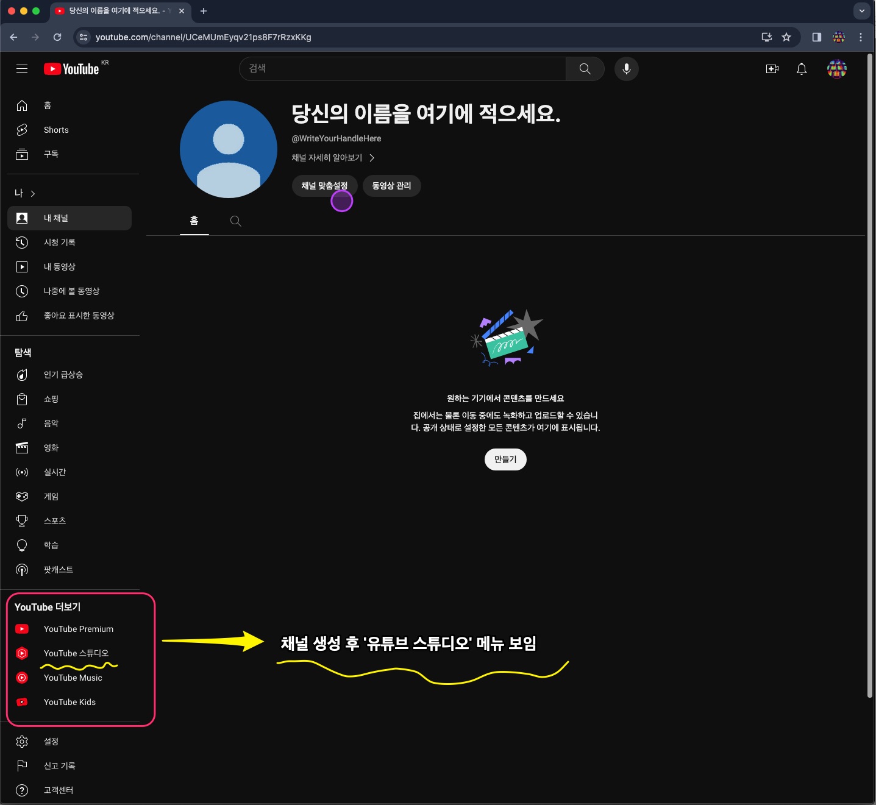Click Chrome profile avatar in toolbar

[x=839, y=37]
